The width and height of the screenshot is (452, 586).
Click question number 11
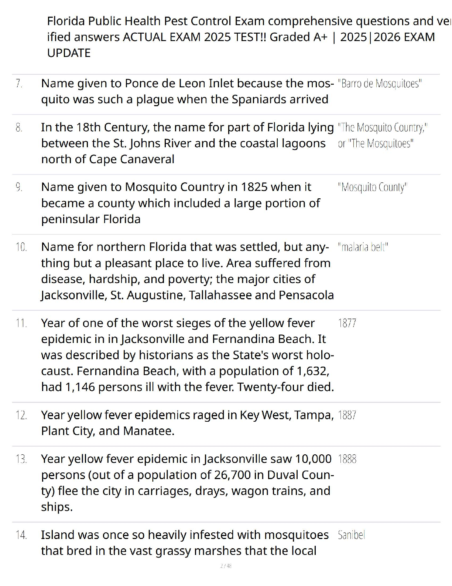click(21, 323)
